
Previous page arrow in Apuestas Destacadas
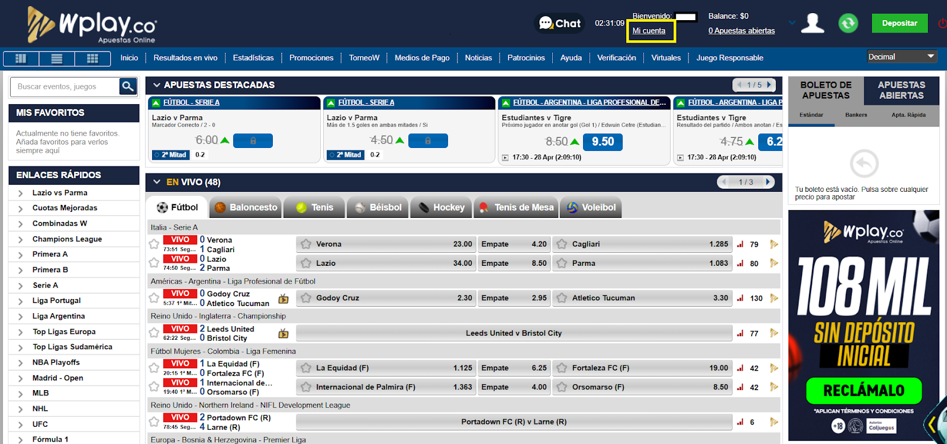739,85
